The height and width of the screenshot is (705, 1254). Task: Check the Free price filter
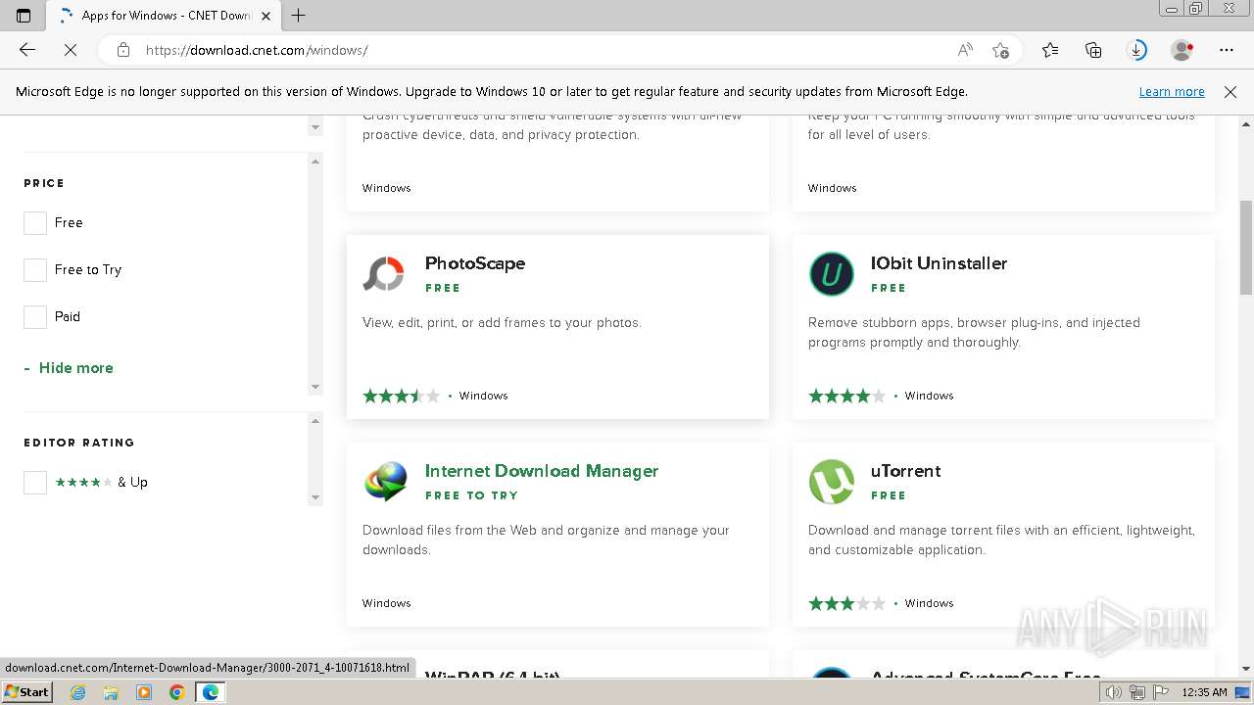pyautogui.click(x=35, y=223)
